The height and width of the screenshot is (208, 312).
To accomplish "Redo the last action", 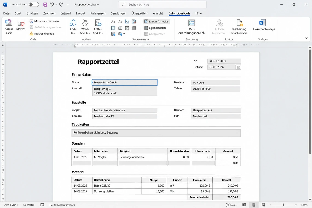I will click(61, 4).
